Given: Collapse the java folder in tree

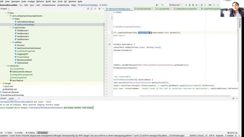Looking at the screenshot, I should pos(6,13).
